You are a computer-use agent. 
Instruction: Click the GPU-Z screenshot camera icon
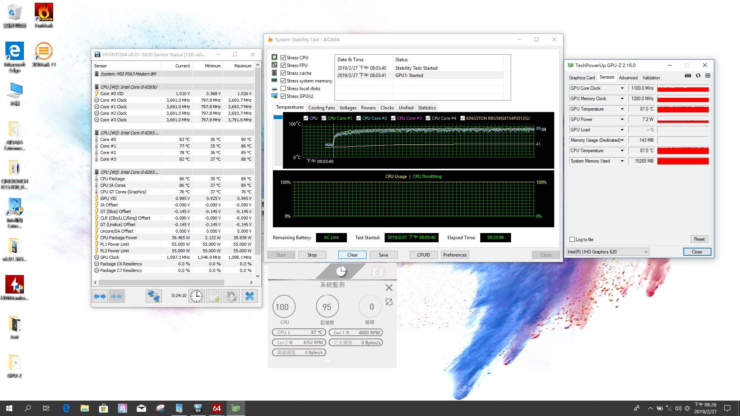click(688, 76)
